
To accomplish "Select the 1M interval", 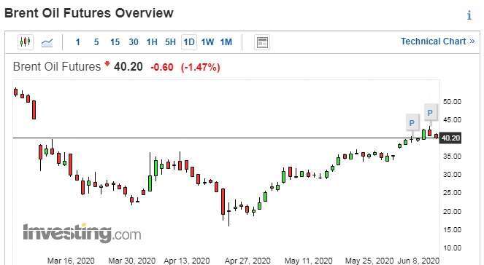I will tap(226, 42).
